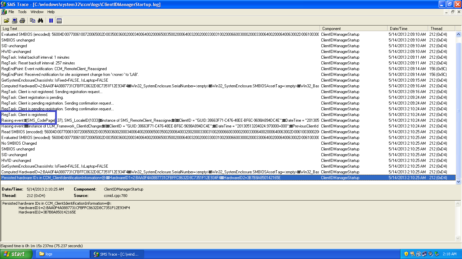
Task: Click the elapsed time status bar text
Action: [42, 246]
